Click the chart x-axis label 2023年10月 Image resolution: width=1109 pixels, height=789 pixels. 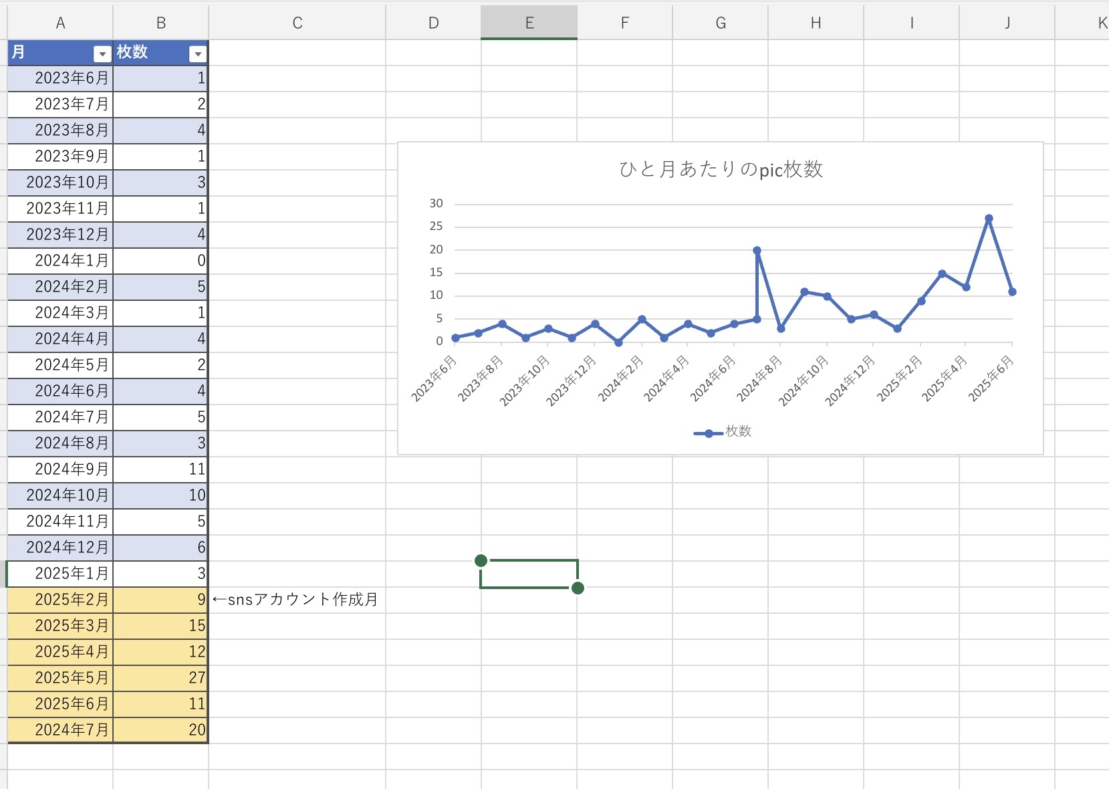point(525,381)
